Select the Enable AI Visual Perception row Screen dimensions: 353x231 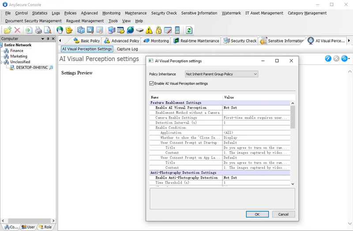(220, 108)
